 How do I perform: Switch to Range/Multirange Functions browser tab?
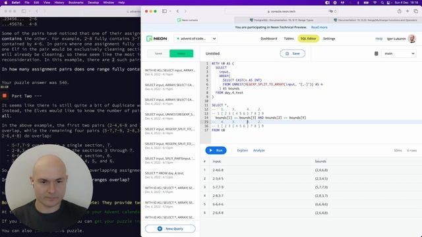click(x=375, y=20)
